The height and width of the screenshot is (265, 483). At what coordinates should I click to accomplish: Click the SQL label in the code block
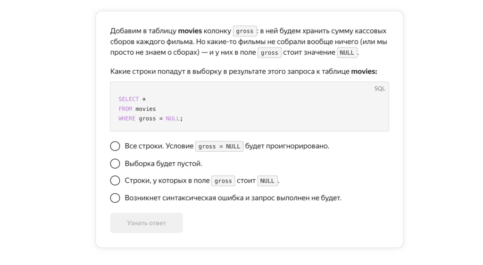pyautogui.click(x=380, y=89)
